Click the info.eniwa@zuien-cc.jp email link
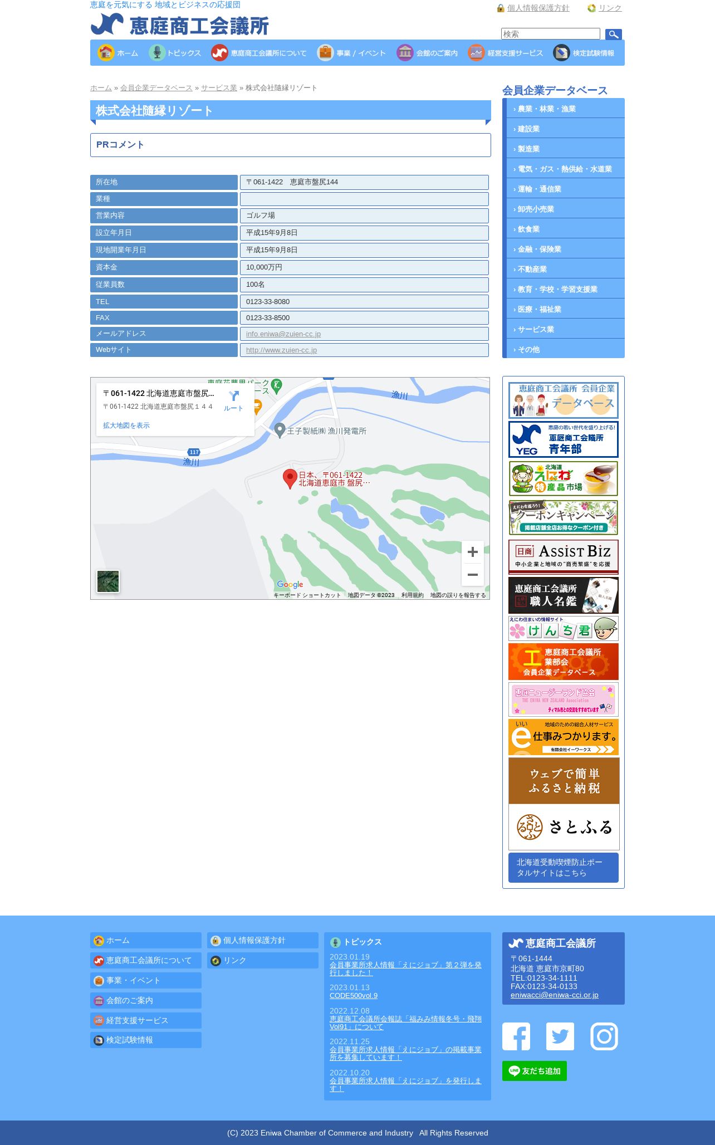This screenshot has width=715, height=1145. pos(283,334)
